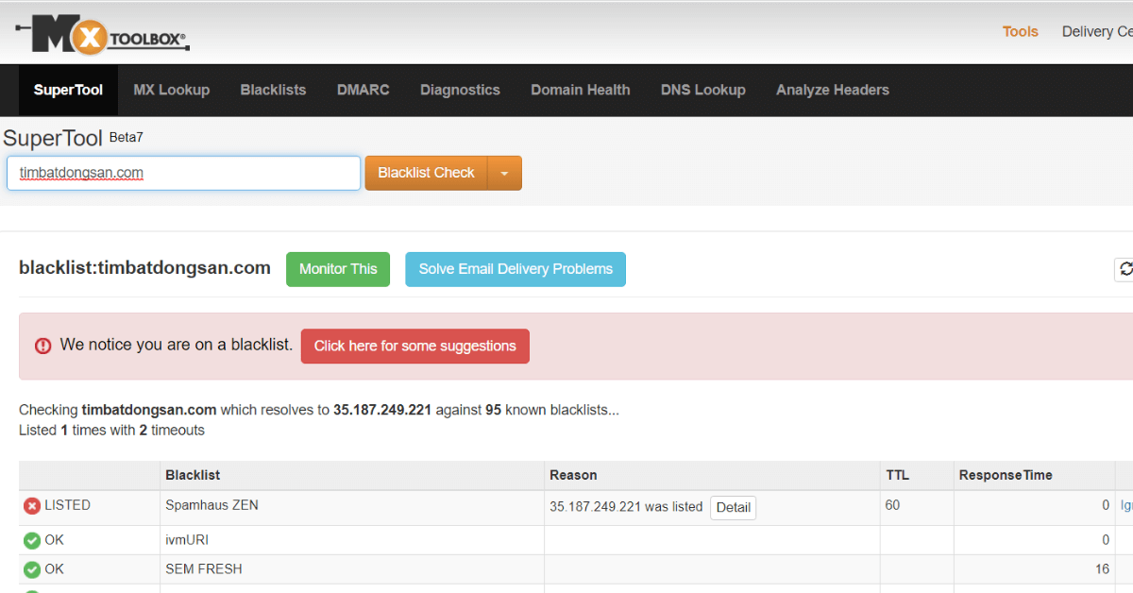1133x593 pixels.
Task: Open the Analyze Headers tab
Action: (x=832, y=91)
